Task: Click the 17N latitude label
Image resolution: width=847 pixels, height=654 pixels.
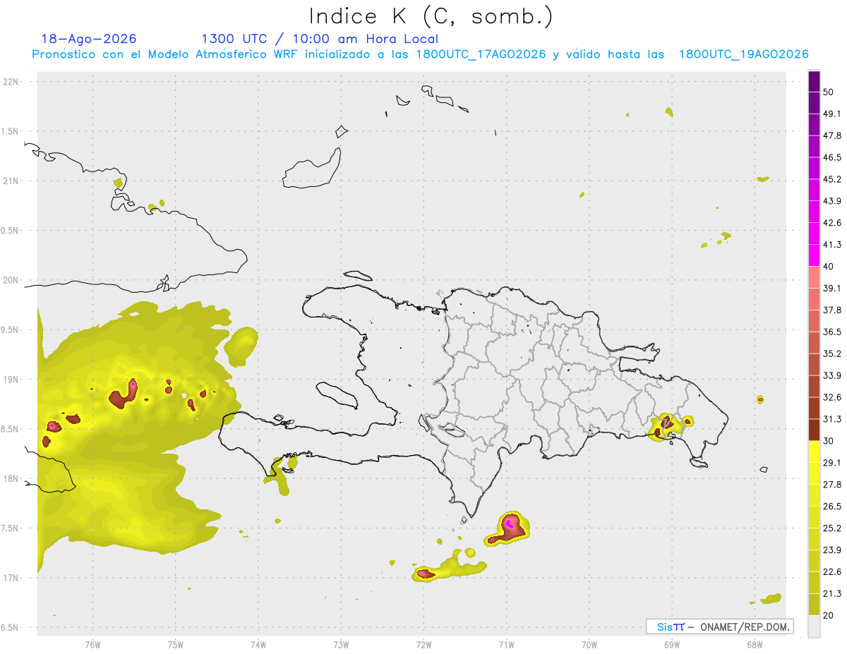Action: point(12,578)
